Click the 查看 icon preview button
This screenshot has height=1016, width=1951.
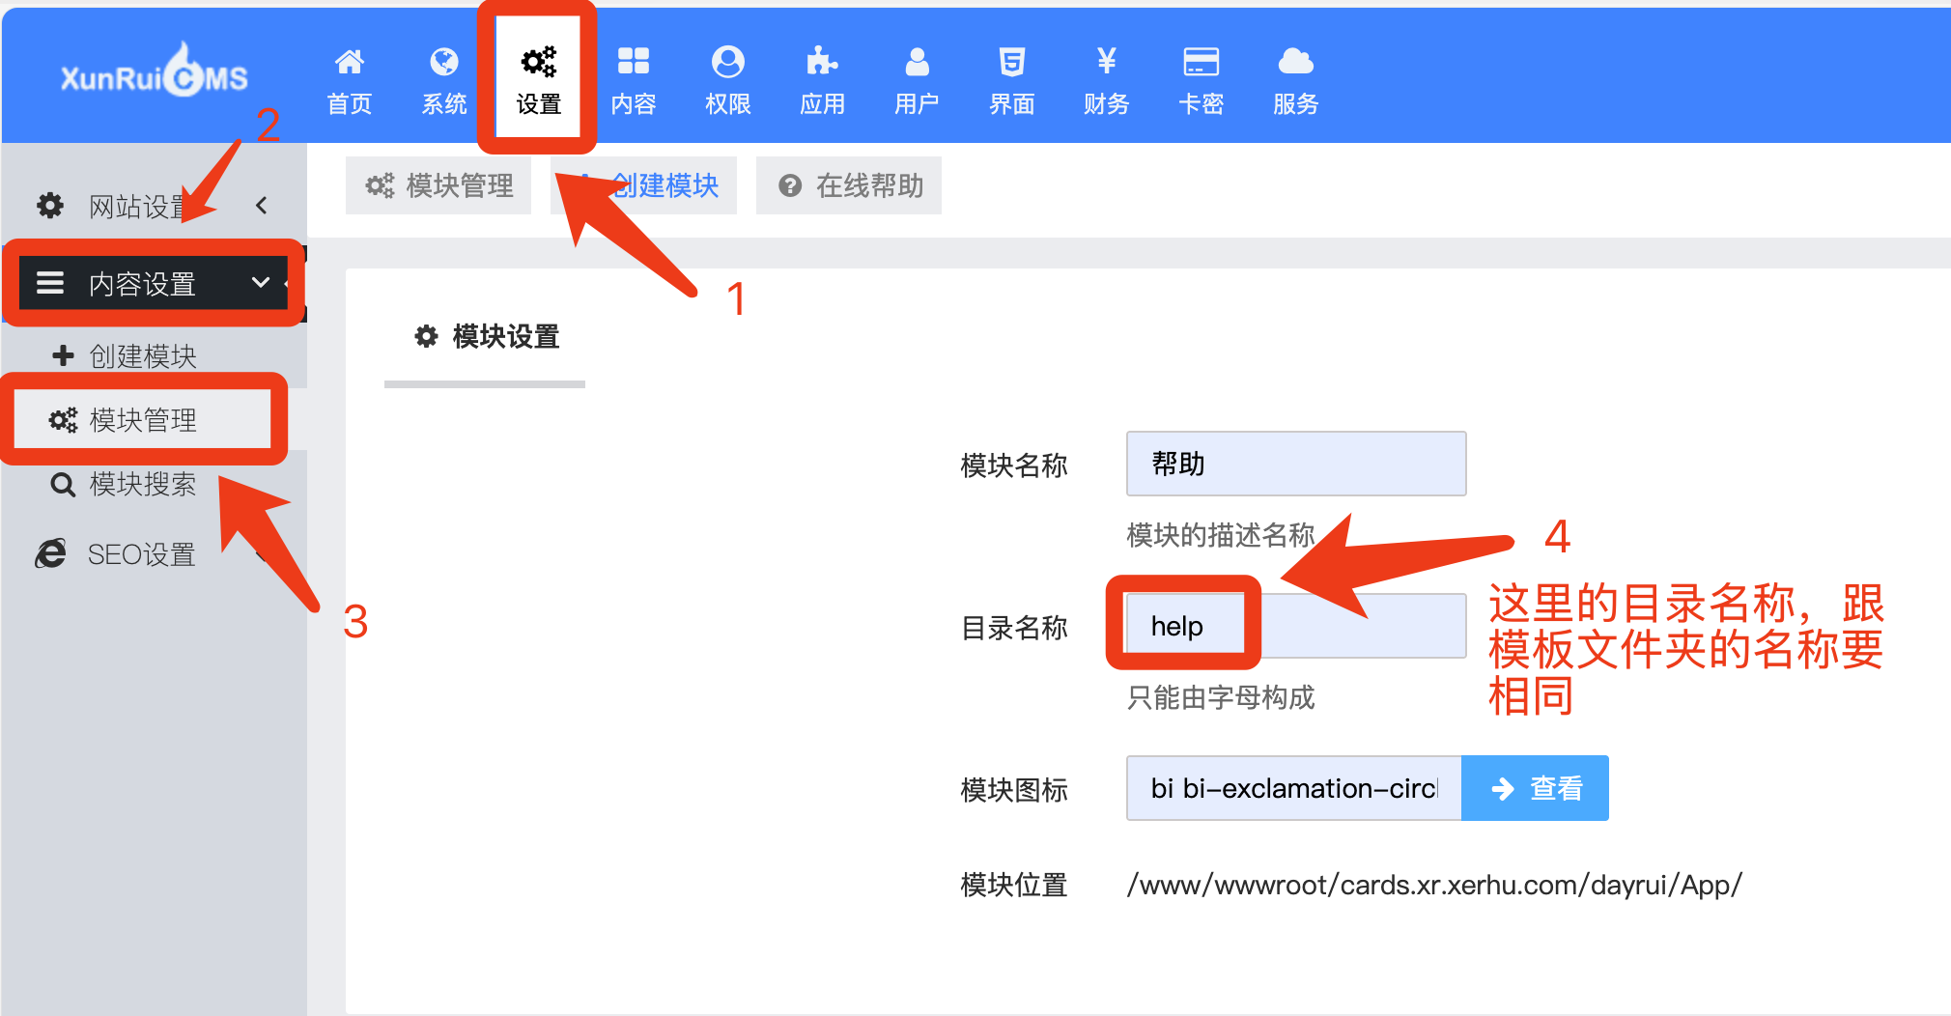1535,788
